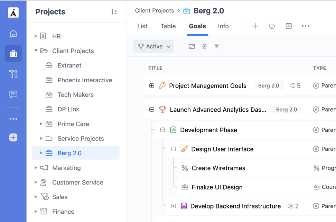Click the tools ruler icon in sidebar
This screenshot has height=222, width=336.
tap(13, 74)
